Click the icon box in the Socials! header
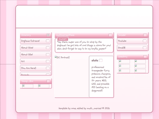The image size is (159, 119). coord(145,35)
